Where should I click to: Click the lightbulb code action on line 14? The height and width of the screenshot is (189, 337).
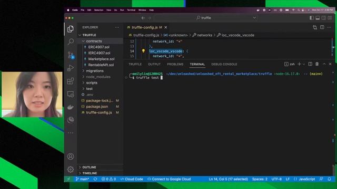[x=143, y=51]
